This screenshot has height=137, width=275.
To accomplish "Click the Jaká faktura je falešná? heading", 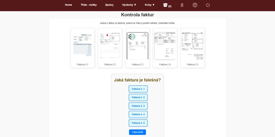I will 137,80.
